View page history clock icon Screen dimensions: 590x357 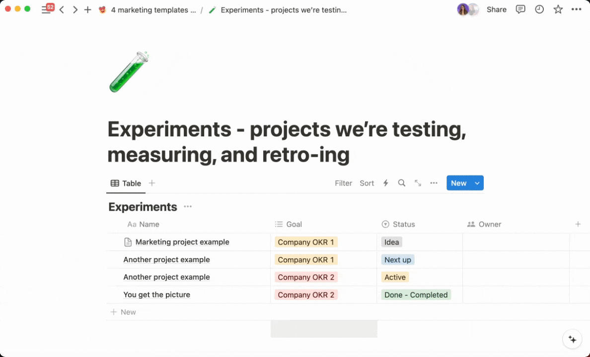pyautogui.click(x=539, y=9)
